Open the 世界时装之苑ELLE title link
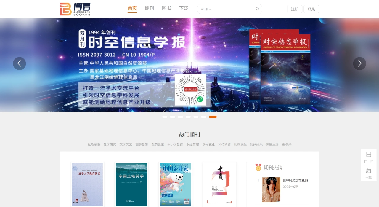 296,181
